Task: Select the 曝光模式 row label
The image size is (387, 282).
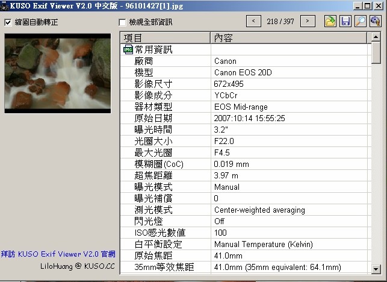Action: click(153, 187)
